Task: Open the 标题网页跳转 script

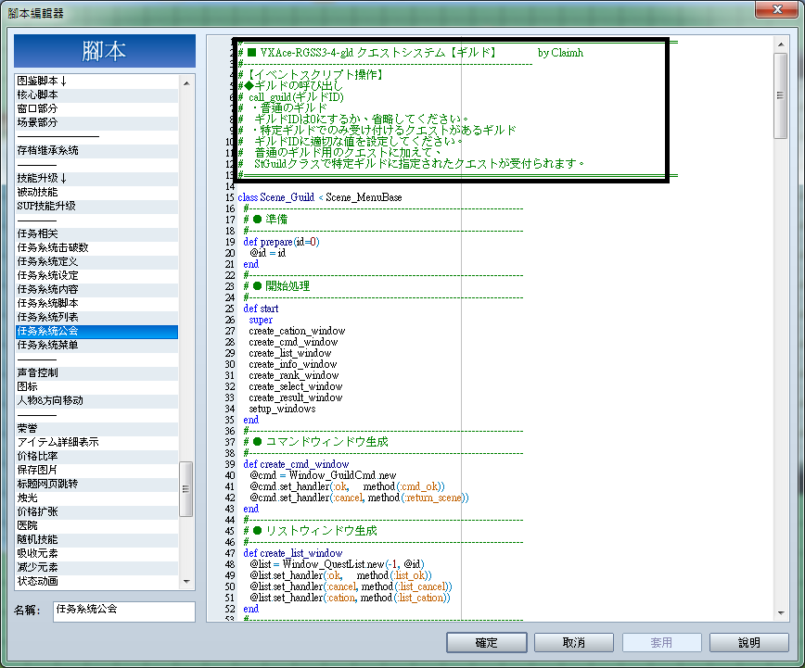Action: pos(97,484)
